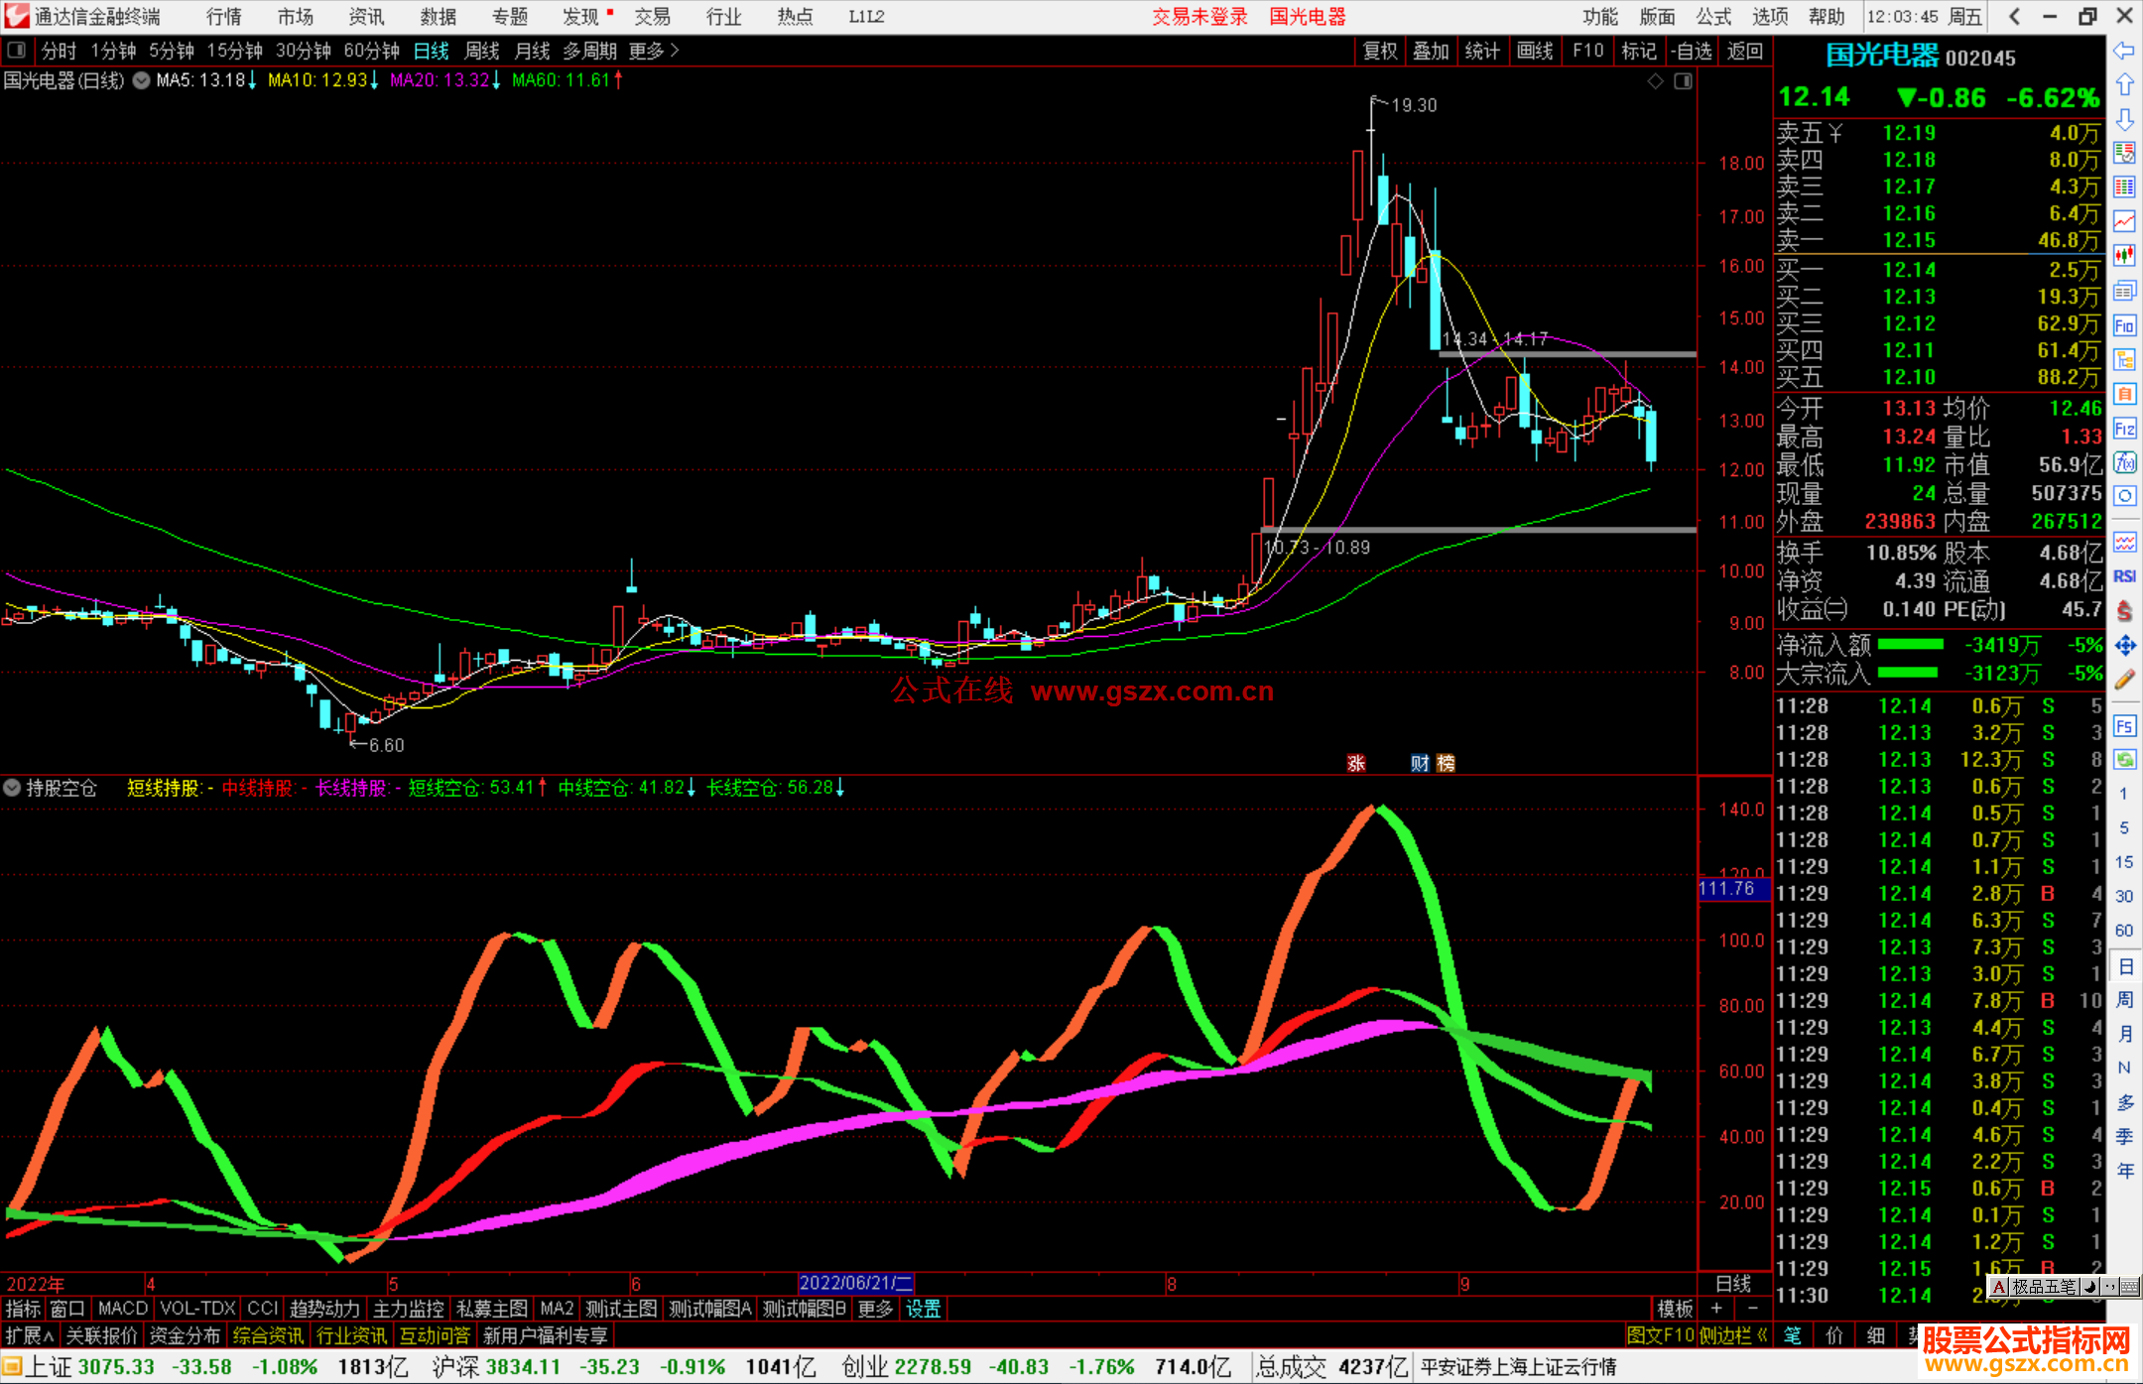The image size is (2143, 1384).
Task: Click the 交易未登录 login link
Action: coord(1199,17)
